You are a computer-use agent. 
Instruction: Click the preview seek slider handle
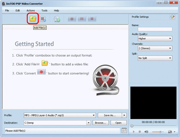coord(132,126)
